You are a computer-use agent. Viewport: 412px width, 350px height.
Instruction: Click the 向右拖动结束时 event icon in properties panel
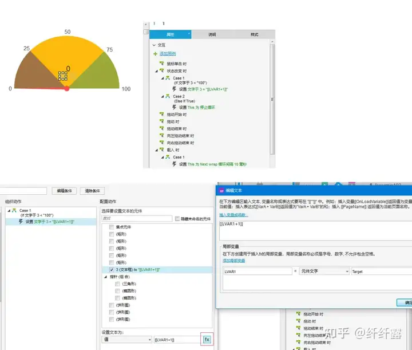coord(161,143)
